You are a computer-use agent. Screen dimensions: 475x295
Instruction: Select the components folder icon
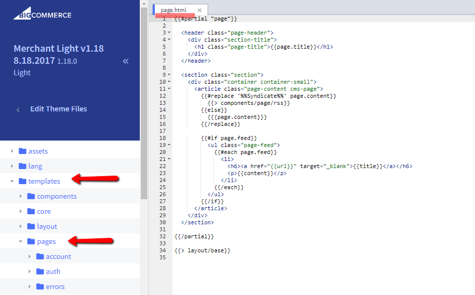click(31, 196)
